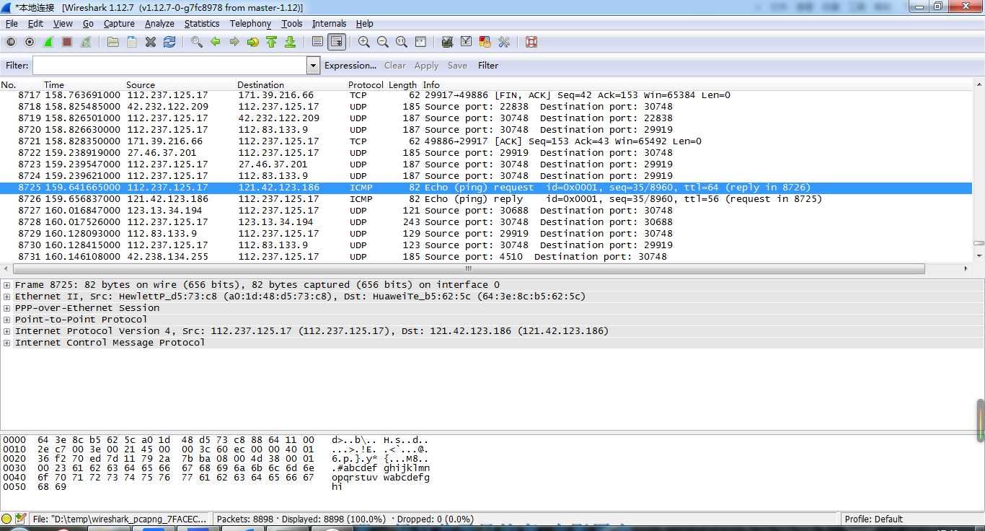Open the Statistics menu

(x=202, y=24)
